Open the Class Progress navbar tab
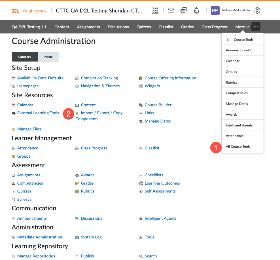The image size is (280, 260). (x=215, y=27)
